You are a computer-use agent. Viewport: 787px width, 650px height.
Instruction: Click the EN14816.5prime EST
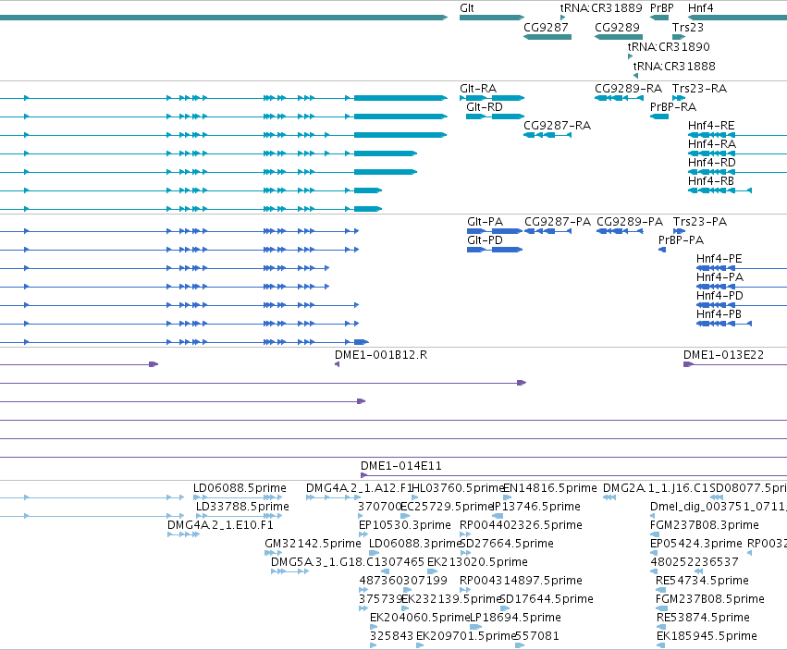507,497
